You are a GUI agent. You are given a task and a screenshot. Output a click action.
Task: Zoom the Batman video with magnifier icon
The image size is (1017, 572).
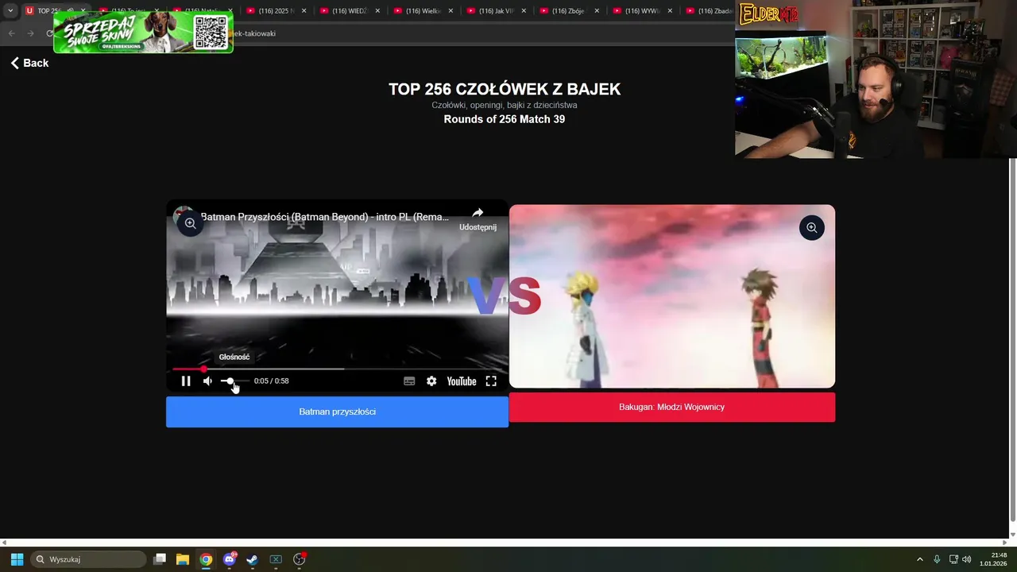191,224
